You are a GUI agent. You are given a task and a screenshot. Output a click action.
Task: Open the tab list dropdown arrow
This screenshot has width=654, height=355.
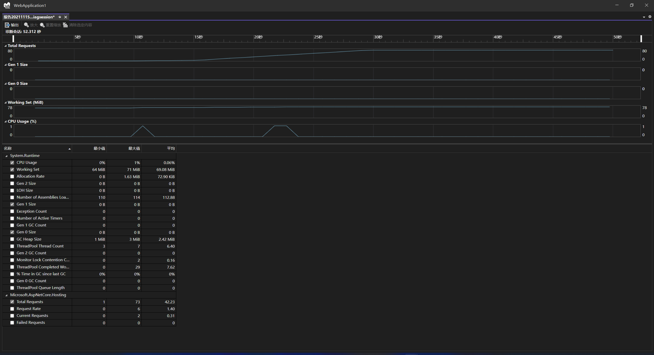(644, 17)
